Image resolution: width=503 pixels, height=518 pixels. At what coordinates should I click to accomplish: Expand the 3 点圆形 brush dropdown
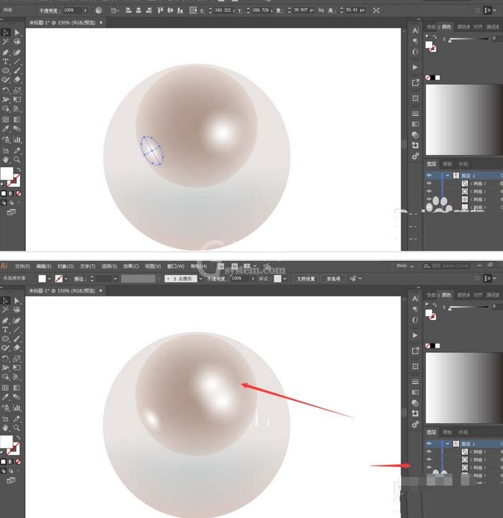coord(200,279)
